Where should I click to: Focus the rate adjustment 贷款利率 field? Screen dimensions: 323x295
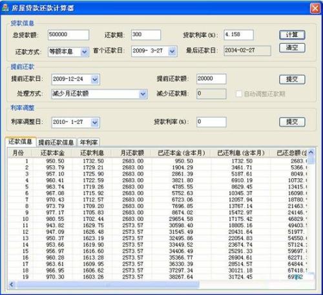click(211, 122)
